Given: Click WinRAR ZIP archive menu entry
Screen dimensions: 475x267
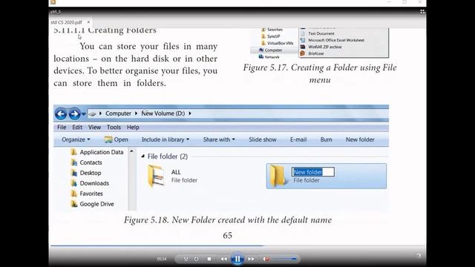Looking at the screenshot, I should point(325,47).
